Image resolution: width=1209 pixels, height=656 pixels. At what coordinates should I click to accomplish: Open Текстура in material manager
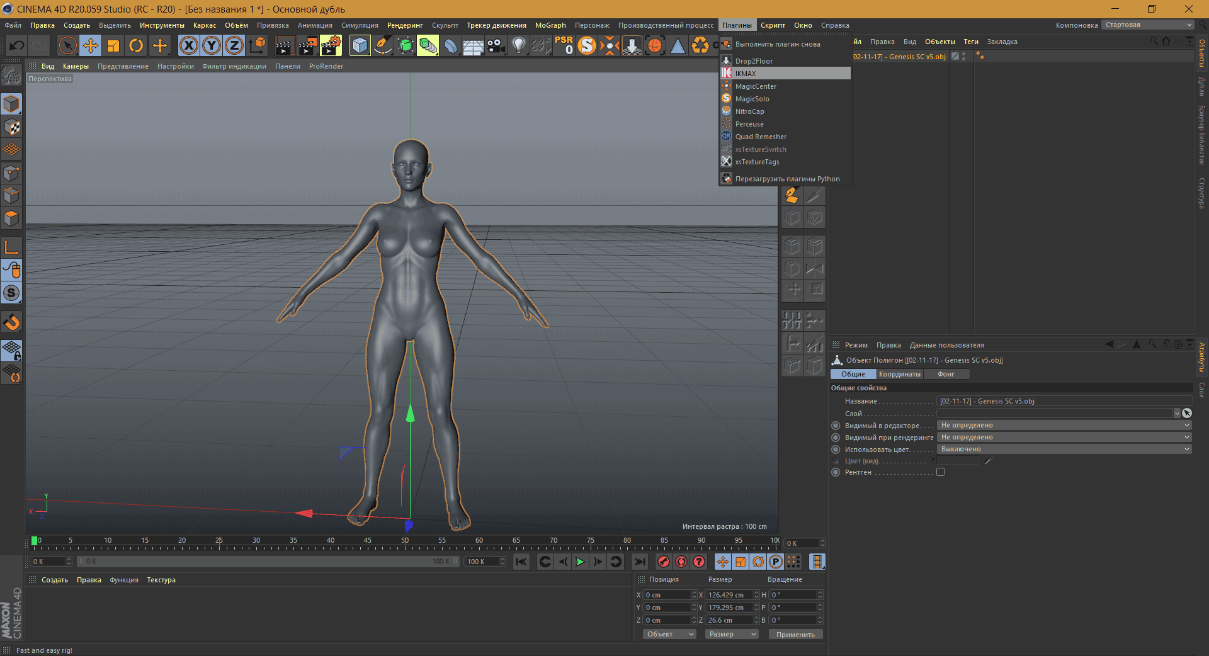[161, 580]
